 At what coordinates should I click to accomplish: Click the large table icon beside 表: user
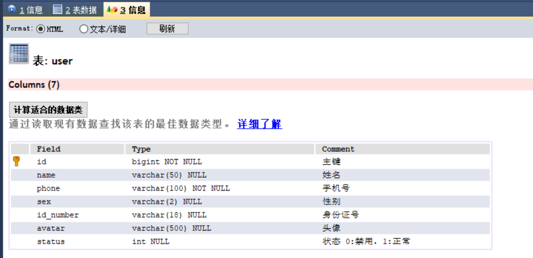[x=19, y=53]
